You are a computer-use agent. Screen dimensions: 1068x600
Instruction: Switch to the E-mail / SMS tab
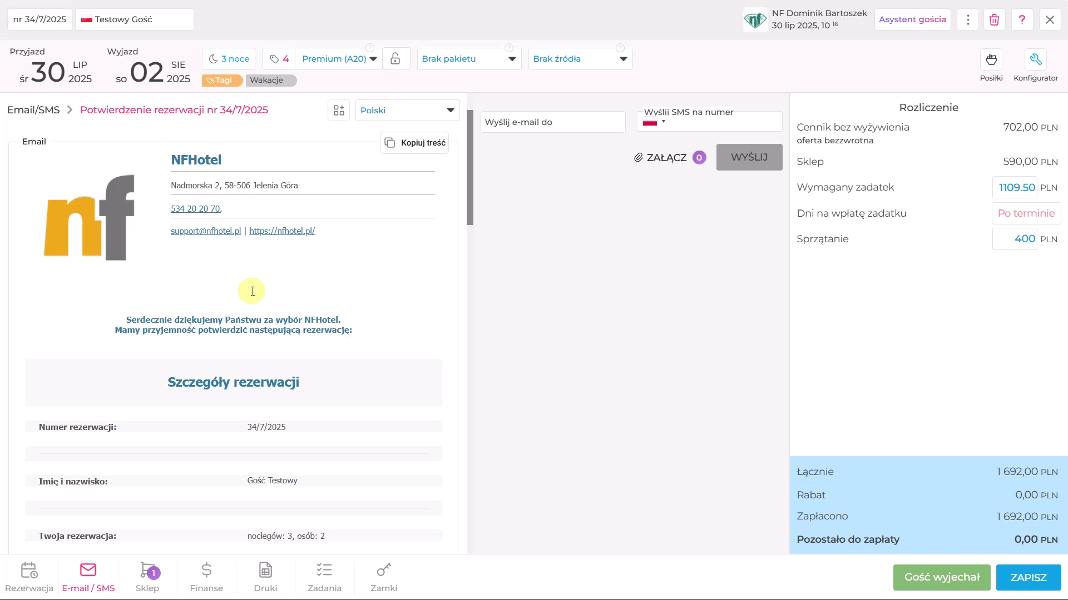point(88,577)
